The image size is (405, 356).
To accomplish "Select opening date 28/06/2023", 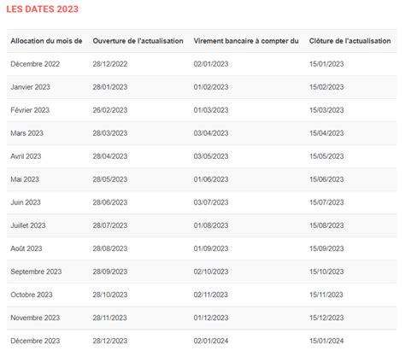I will [110, 202].
